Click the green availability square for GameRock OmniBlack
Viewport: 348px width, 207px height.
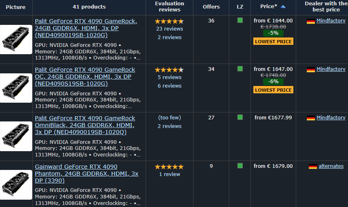point(240,117)
